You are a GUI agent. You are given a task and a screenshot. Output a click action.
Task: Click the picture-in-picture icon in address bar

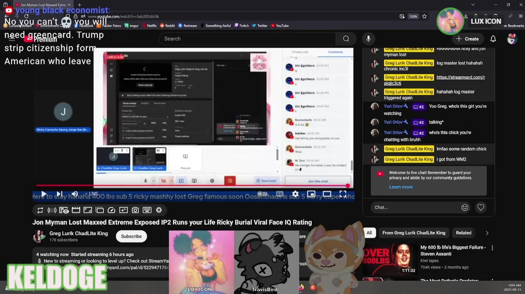[402, 16]
